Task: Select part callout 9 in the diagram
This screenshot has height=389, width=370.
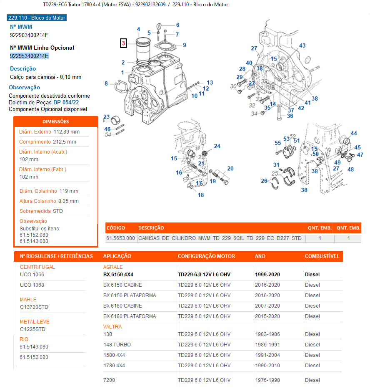Action: click(x=184, y=45)
